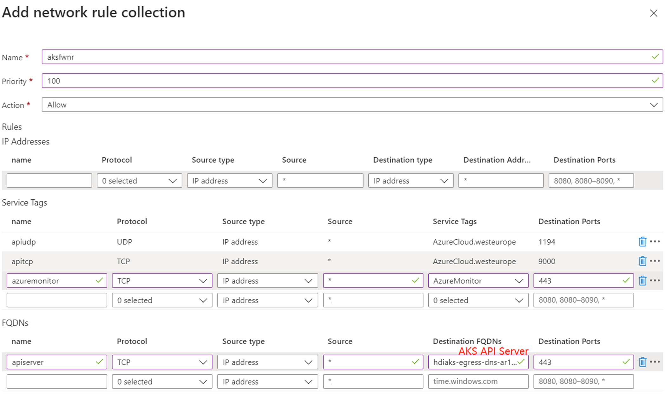672x395 pixels.
Task: Open Protocol dropdown in IP Addresses row
Action: pos(139,181)
